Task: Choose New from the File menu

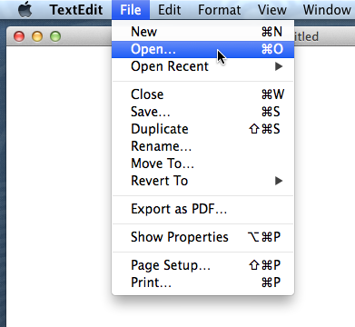Action: click(x=202, y=32)
